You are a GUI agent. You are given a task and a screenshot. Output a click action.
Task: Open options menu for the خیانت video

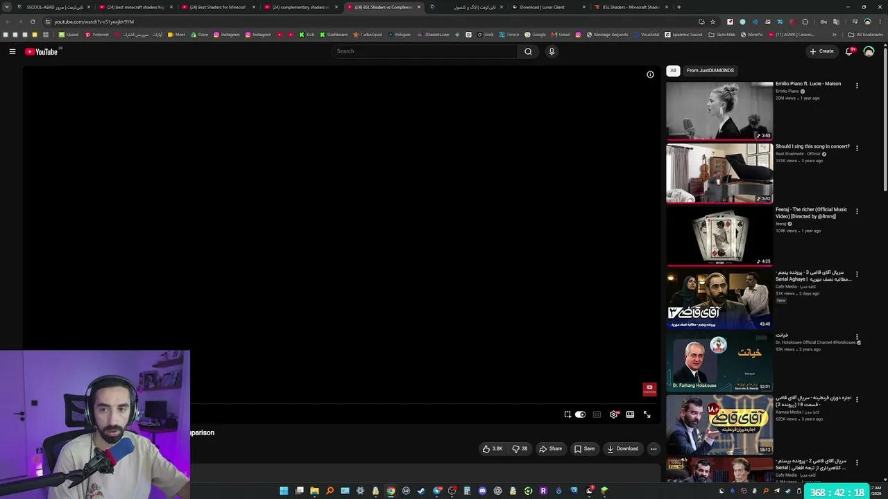click(857, 337)
